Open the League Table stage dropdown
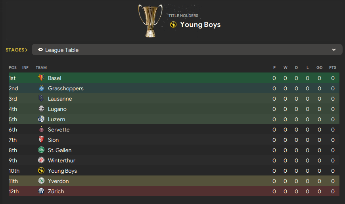 click(x=187, y=50)
